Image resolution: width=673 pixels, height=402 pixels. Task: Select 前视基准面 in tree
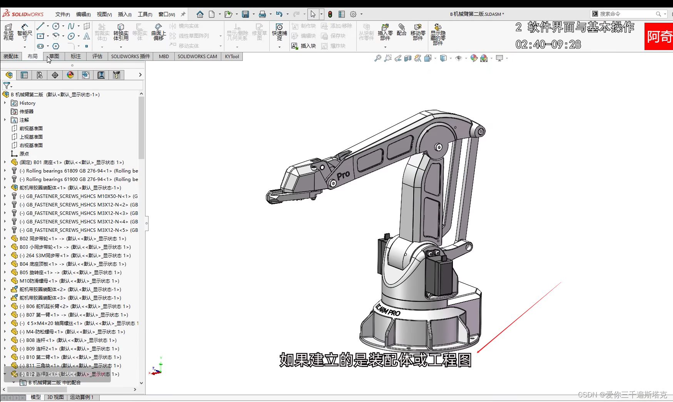coord(27,128)
